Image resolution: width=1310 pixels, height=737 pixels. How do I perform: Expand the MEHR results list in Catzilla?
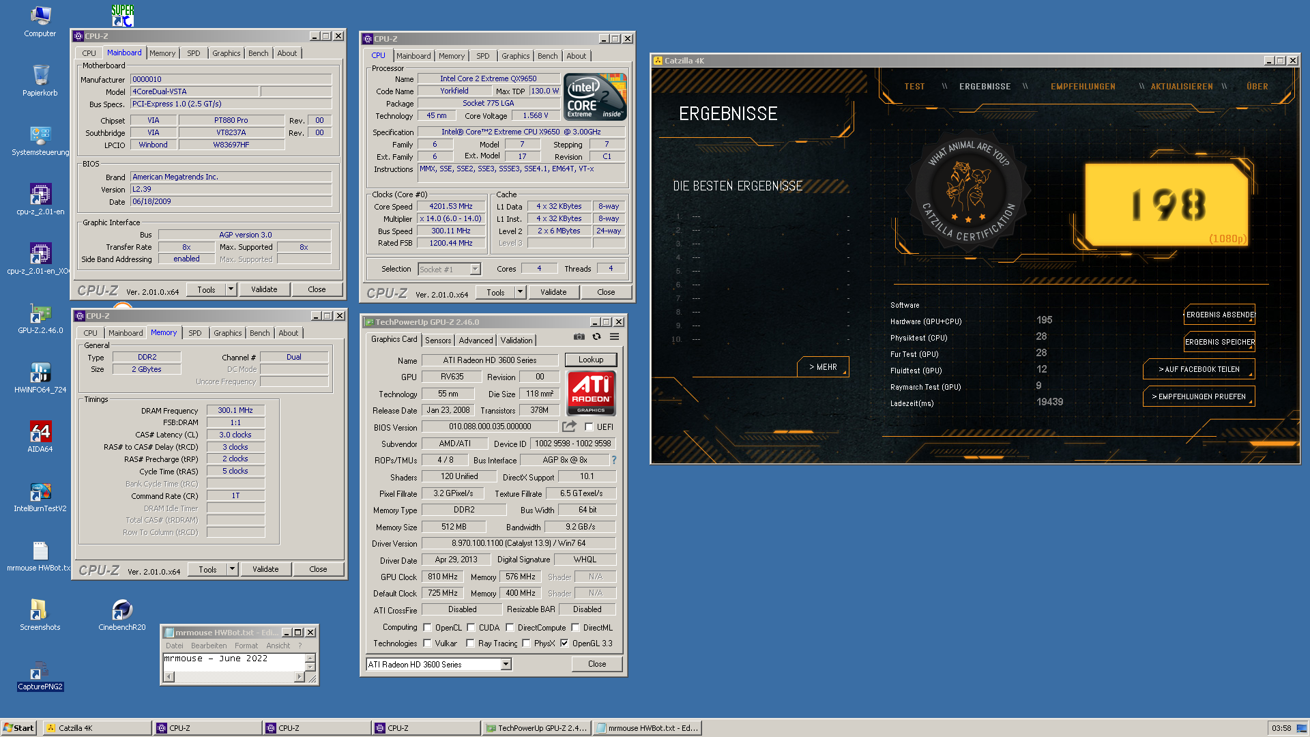click(823, 367)
